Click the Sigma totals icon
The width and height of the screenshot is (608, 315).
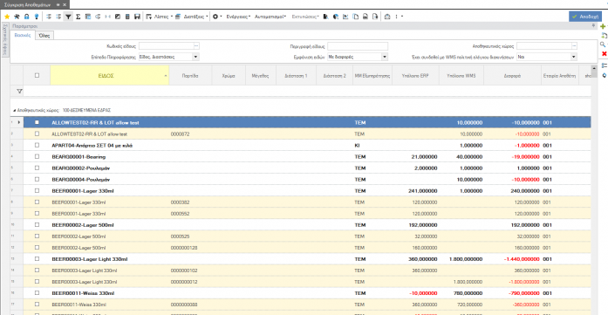[78, 17]
